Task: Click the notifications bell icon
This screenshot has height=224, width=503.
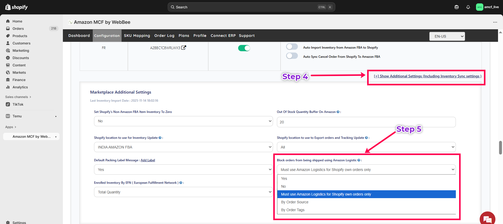Action: [x=468, y=7]
